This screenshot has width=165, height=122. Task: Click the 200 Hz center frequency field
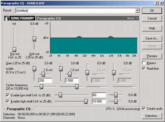45,80
